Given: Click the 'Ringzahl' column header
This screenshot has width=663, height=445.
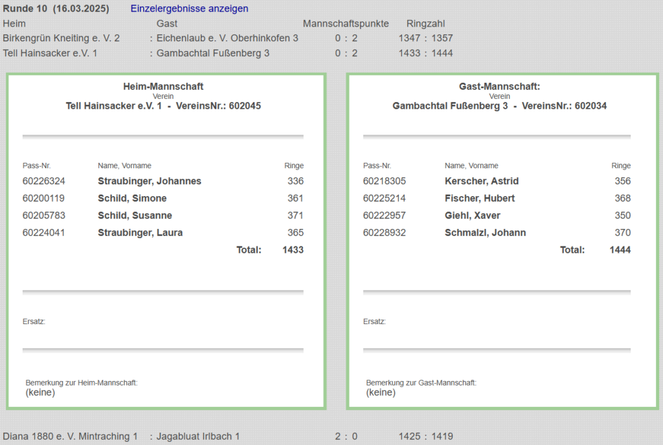Looking at the screenshot, I should click(425, 23).
